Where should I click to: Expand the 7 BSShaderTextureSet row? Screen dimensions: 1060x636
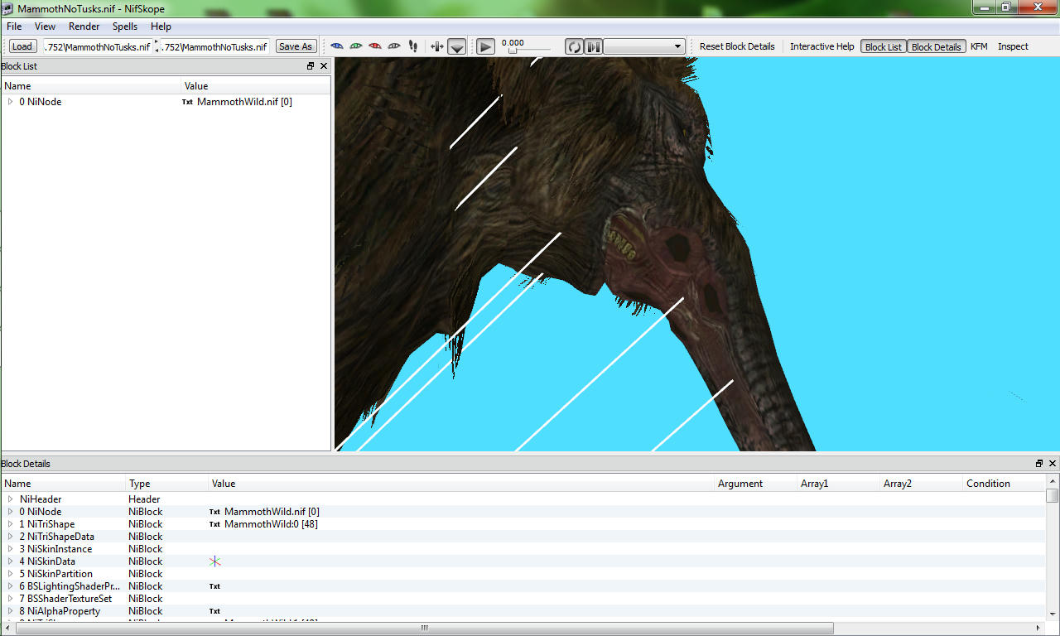tap(10, 599)
